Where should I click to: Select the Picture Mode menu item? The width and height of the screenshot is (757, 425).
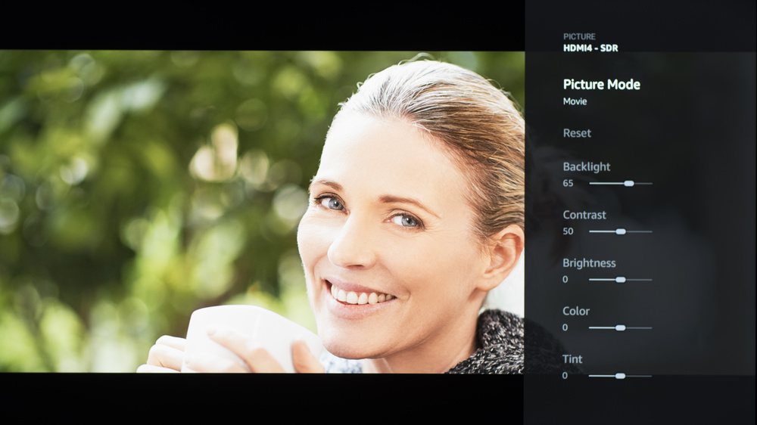pyautogui.click(x=602, y=85)
